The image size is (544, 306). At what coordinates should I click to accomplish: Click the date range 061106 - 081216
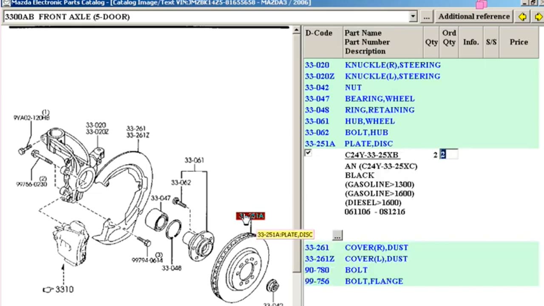click(x=375, y=212)
